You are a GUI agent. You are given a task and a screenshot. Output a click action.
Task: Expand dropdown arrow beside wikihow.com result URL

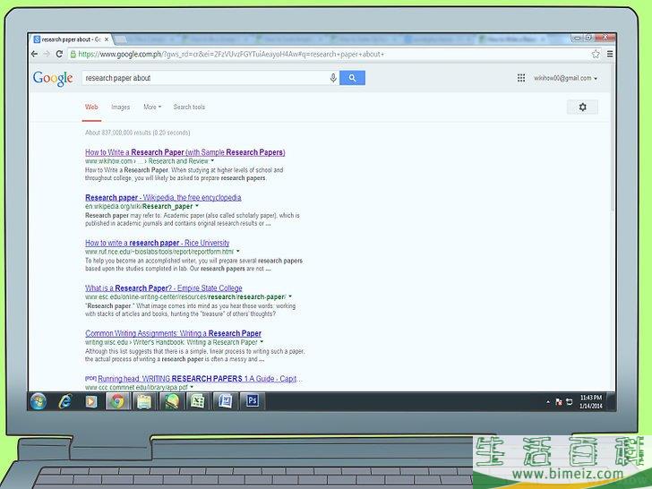point(212,161)
